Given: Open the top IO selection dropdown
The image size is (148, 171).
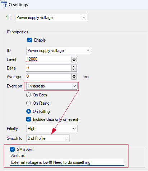Looking at the screenshot, I should point(51,18).
